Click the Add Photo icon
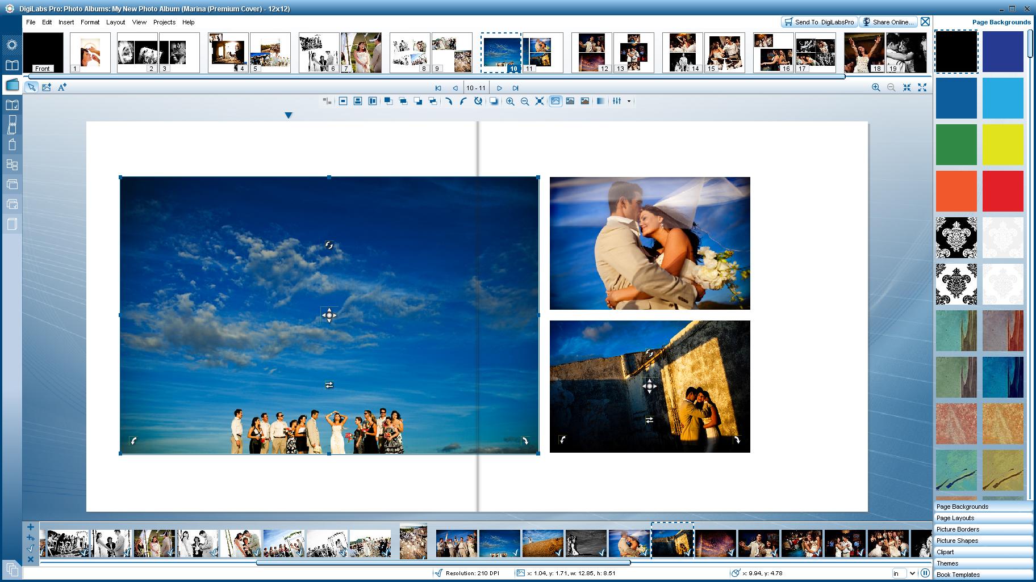 point(47,87)
